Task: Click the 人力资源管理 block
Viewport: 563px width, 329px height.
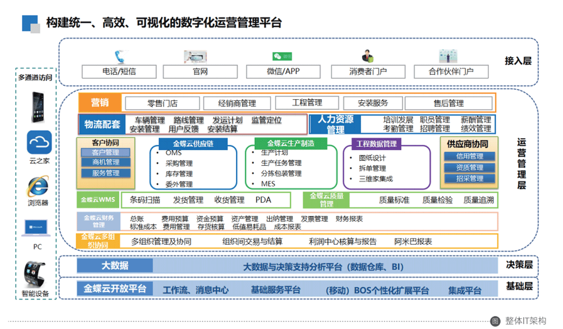Action: point(335,124)
